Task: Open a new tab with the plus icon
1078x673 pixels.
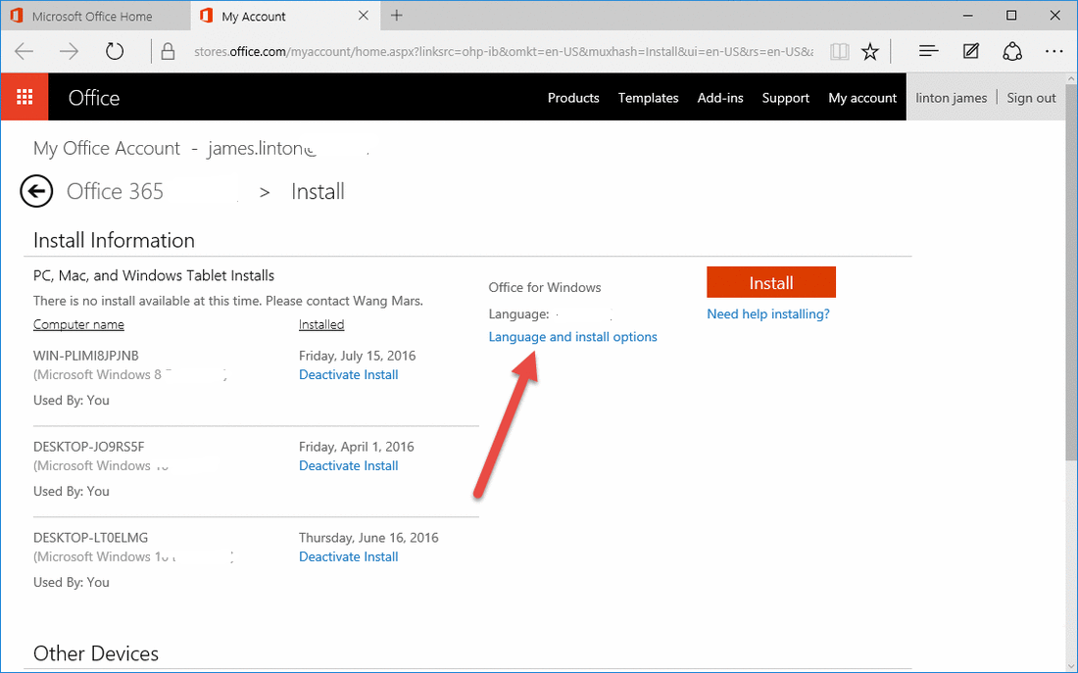Action: tap(397, 15)
